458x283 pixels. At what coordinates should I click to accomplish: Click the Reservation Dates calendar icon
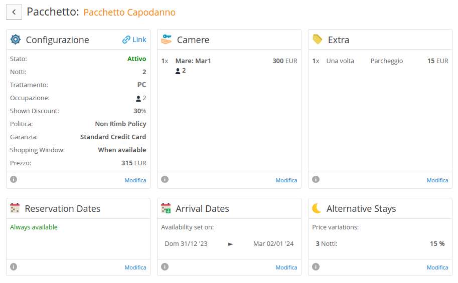point(15,208)
